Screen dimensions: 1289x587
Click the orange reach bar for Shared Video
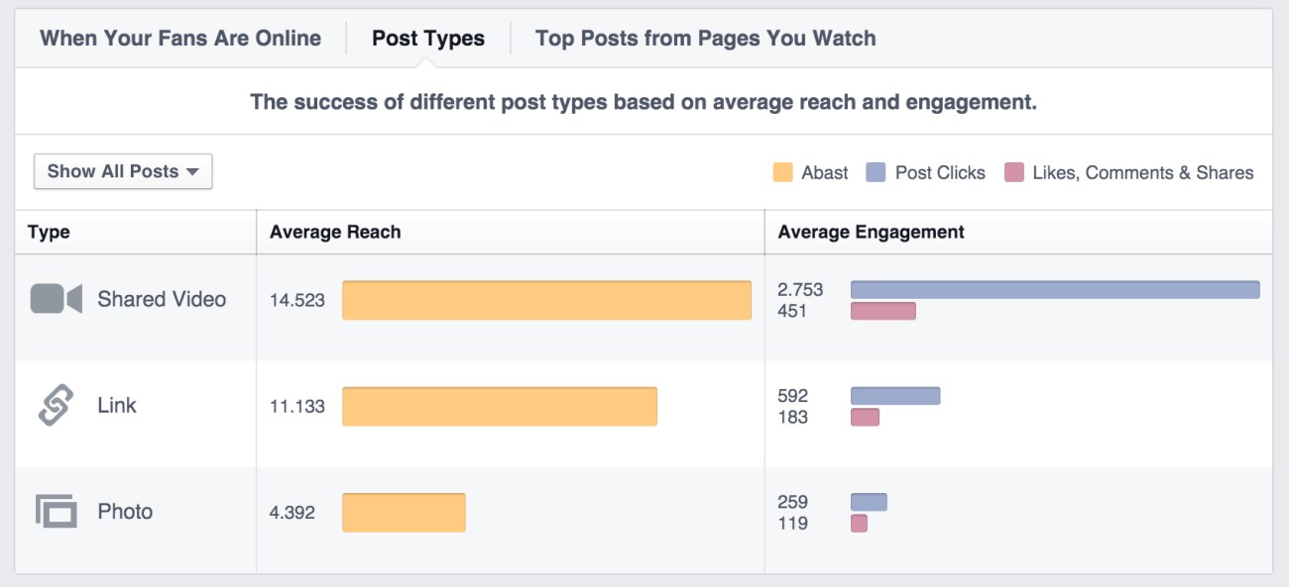pyautogui.click(x=545, y=299)
